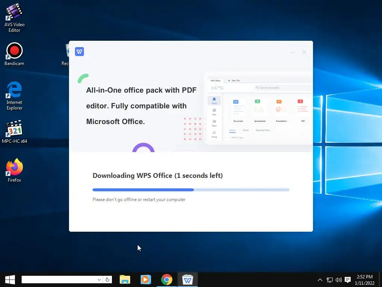Open the media player icon on the taskbar

point(146,280)
